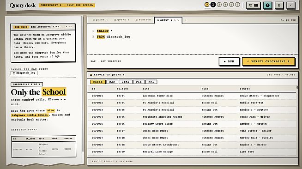Switch result view to Pie chart
This screenshot has width=302, height=169.
[139, 82]
